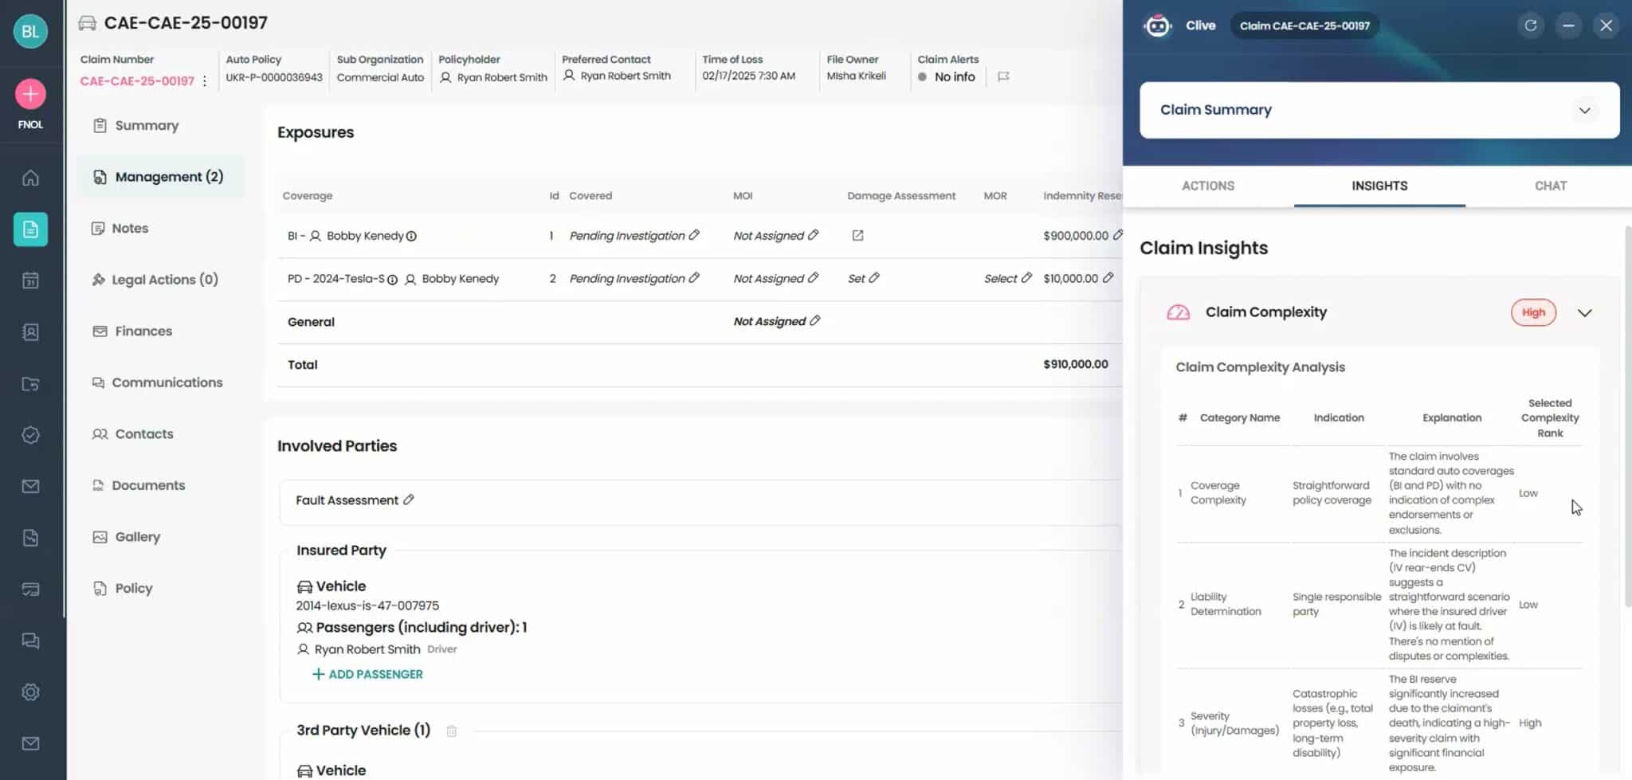The width and height of the screenshot is (1632, 780).
Task: Click the flag icon next to Claim Alerts
Action: click(x=1002, y=76)
